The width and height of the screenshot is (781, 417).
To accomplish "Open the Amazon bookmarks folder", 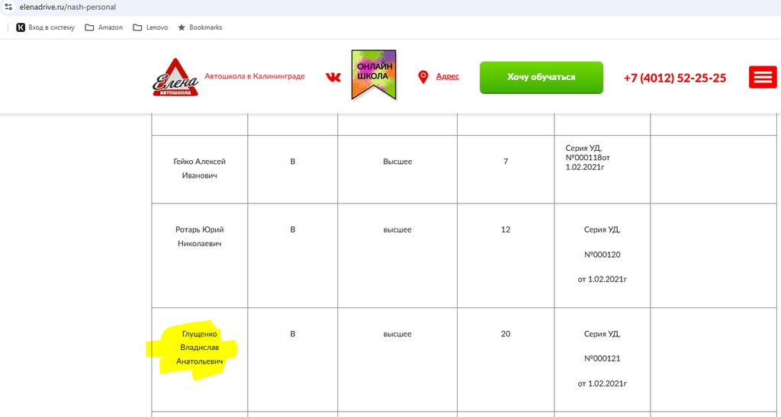I will coord(104,27).
